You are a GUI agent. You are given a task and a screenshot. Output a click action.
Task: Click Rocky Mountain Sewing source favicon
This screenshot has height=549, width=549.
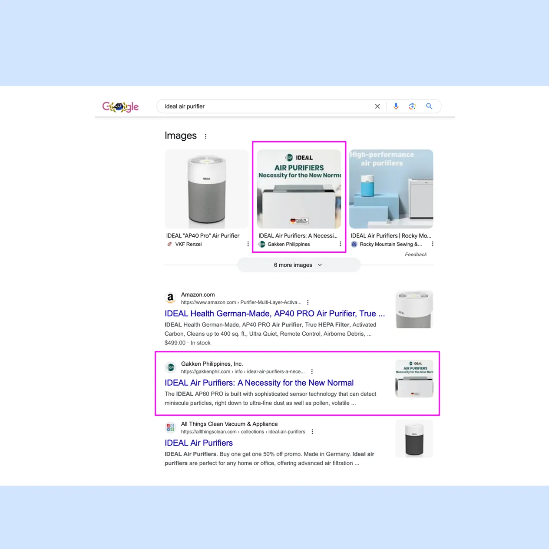(354, 244)
